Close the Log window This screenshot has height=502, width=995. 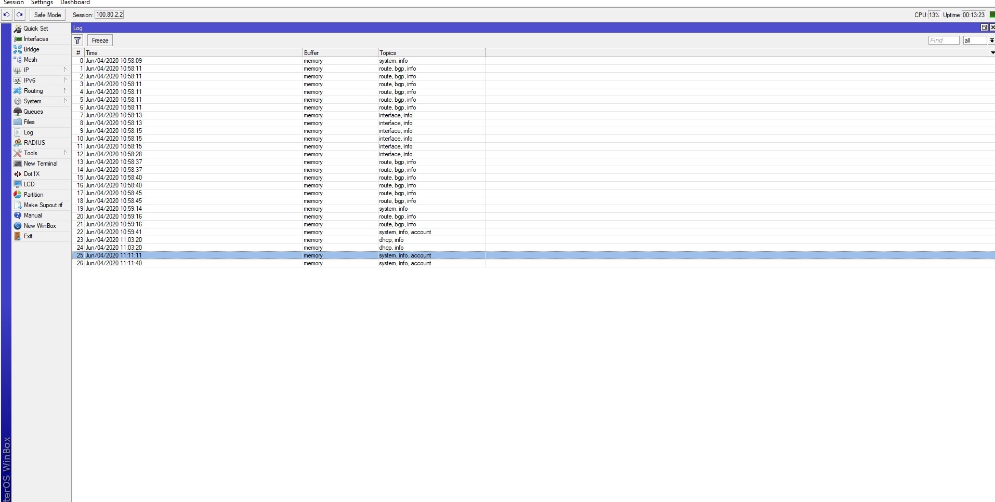(x=992, y=28)
